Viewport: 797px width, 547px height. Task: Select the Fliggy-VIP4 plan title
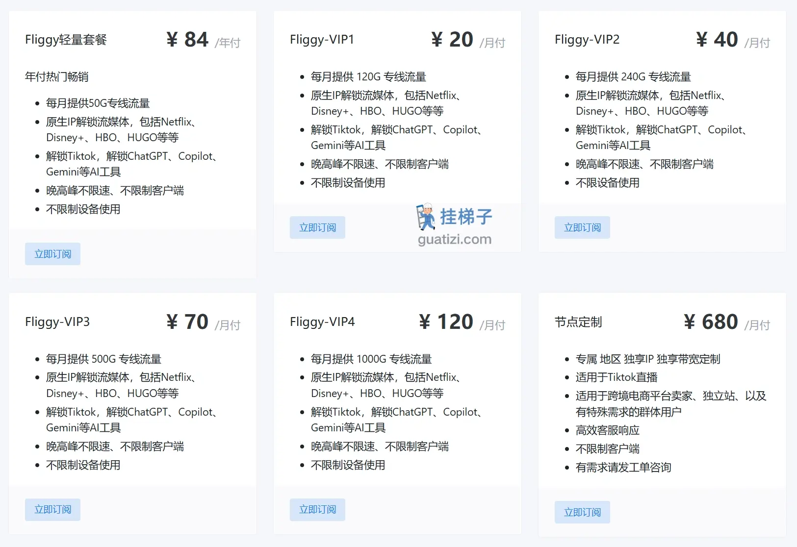pos(322,322)
